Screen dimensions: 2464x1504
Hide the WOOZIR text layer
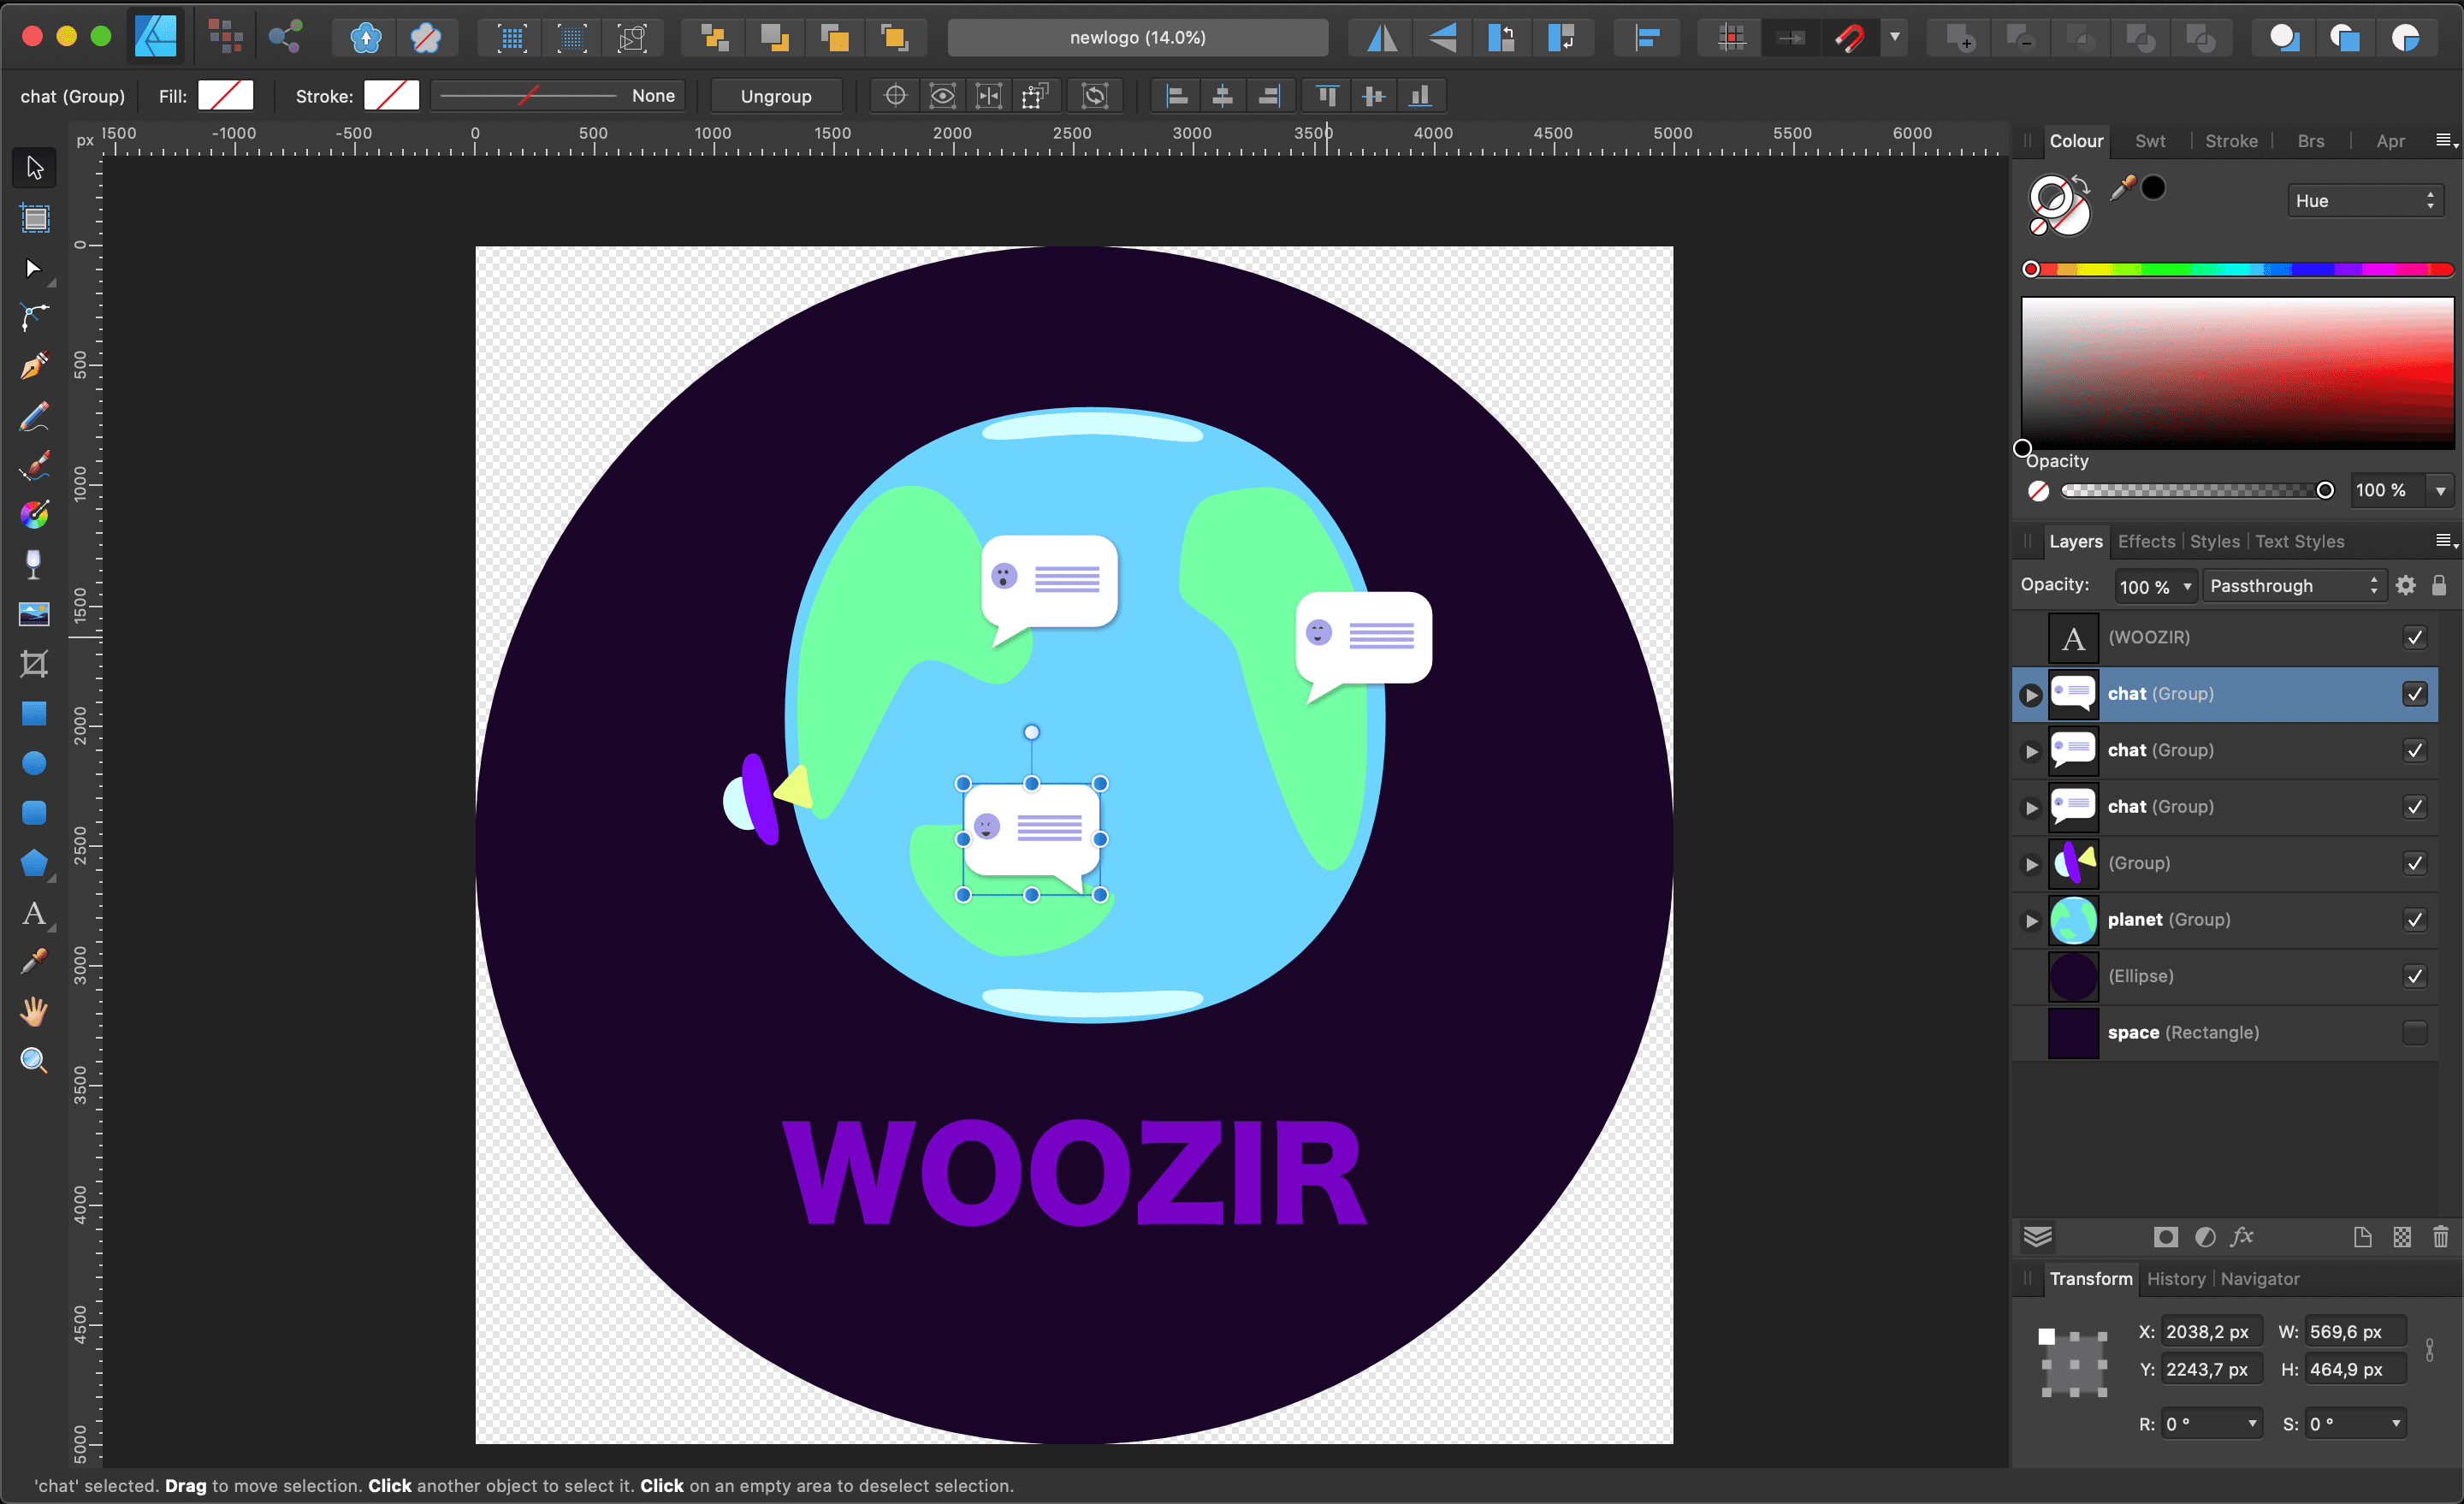(x=2414, y=637)
